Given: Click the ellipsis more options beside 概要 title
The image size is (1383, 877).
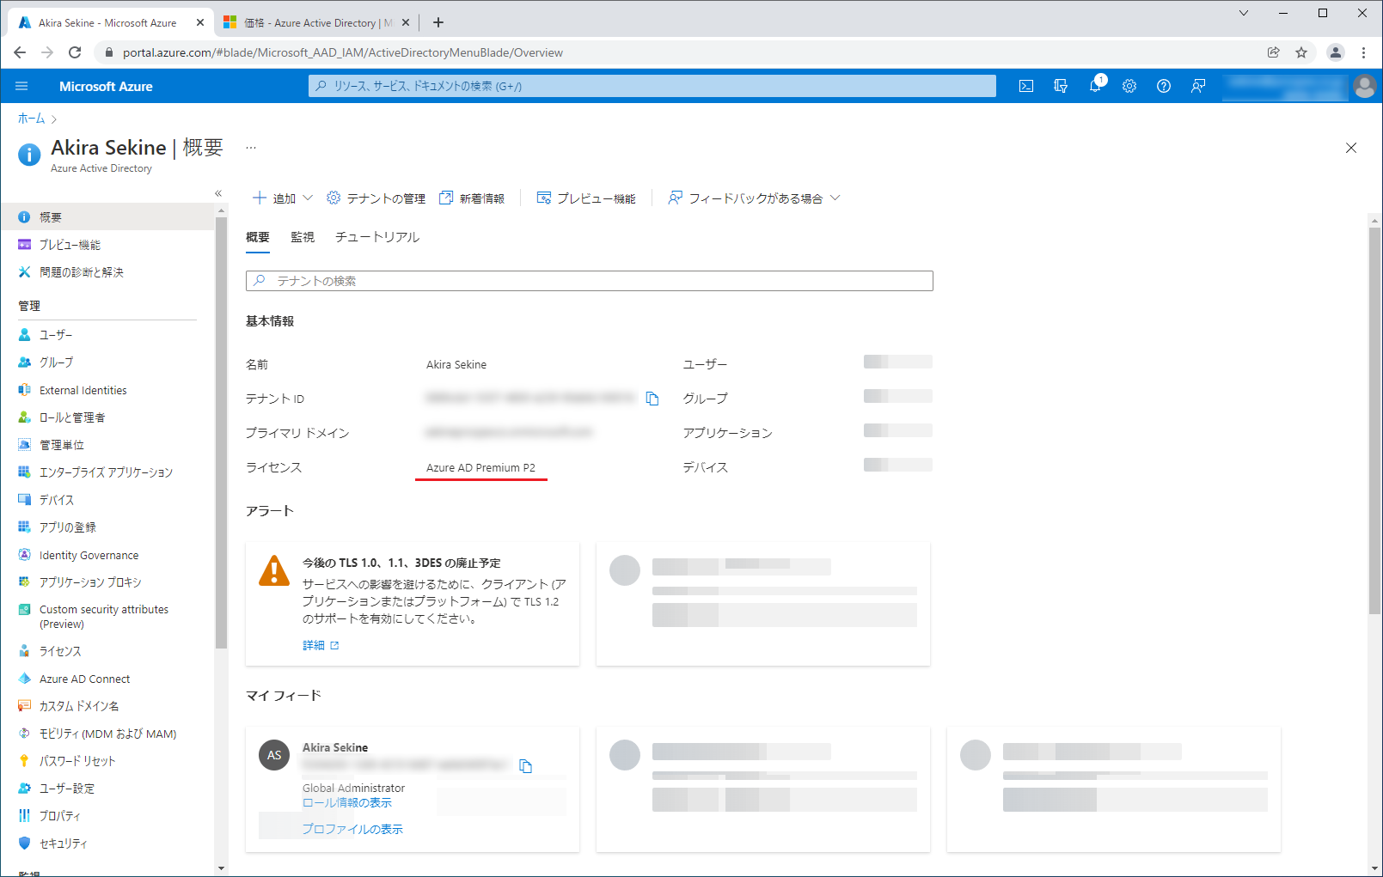Looking at the screenshot, I should click(x=251, y=148).
